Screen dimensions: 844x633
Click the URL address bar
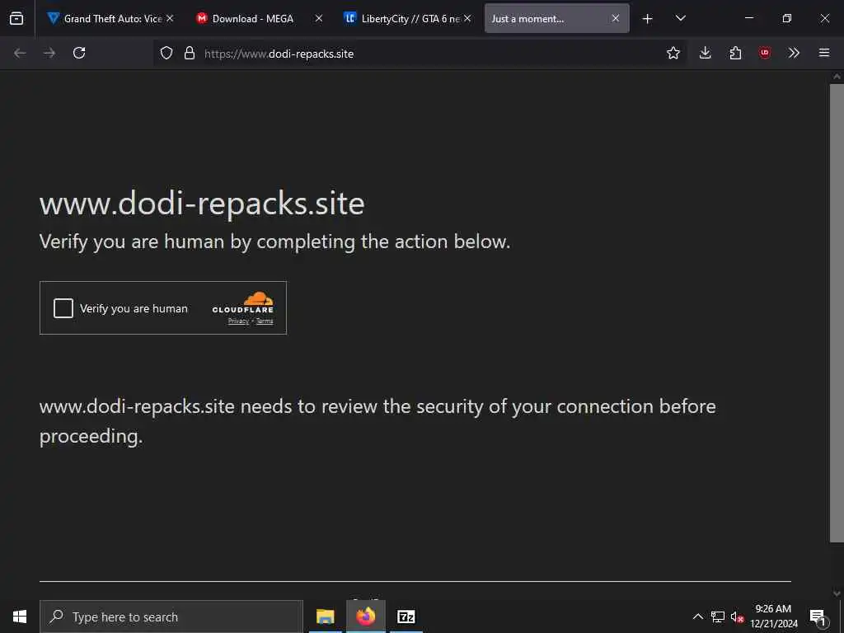click(x=420, y=54)
